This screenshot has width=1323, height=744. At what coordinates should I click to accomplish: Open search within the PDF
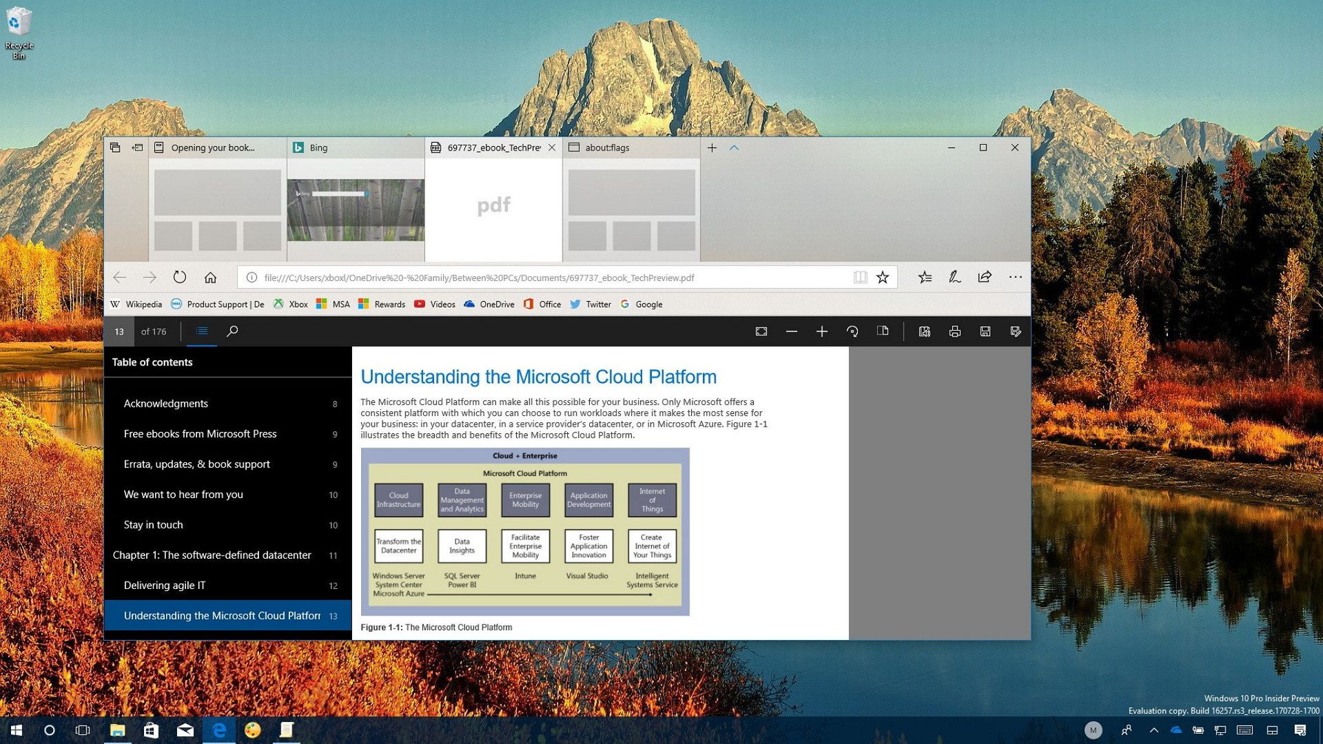232,331
